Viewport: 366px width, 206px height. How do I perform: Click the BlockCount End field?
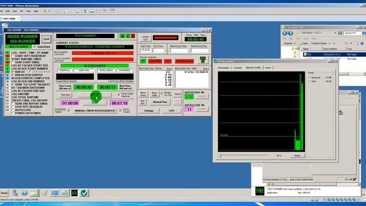(x=200, y=50)
